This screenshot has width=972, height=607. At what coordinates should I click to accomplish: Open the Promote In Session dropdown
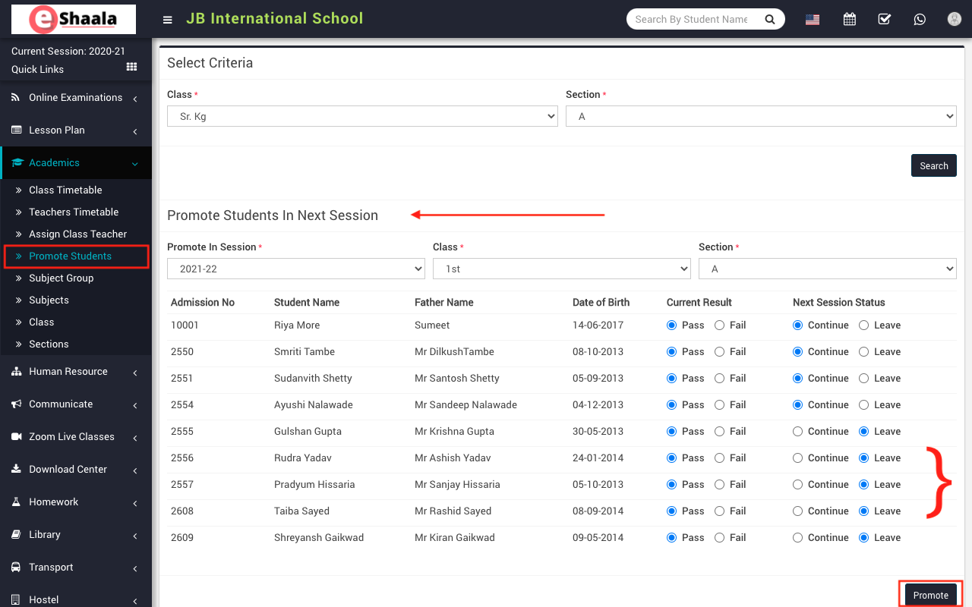pyautogui.click(x=295, y=269)
